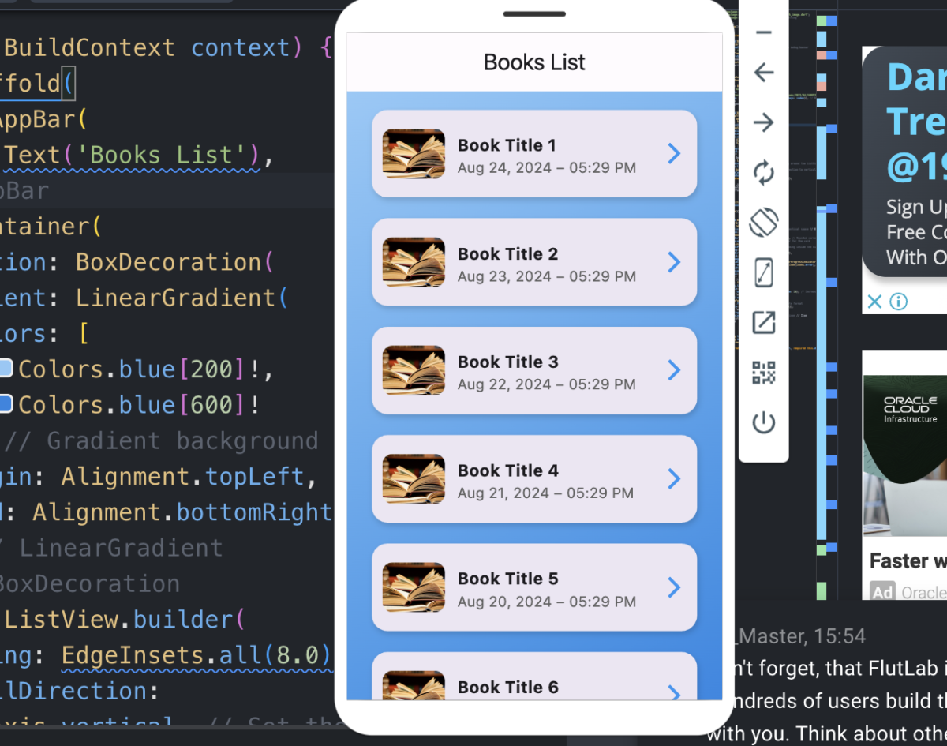
Task: Power off the emulator session
Action: (x=764, y=422)
